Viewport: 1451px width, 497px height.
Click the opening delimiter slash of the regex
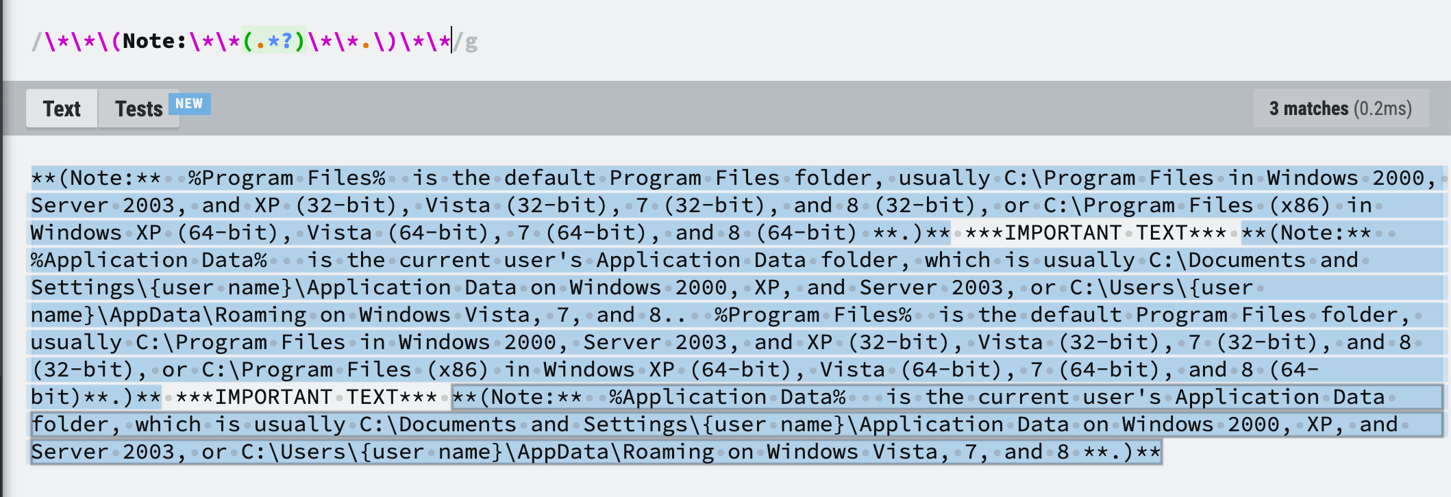[36, 41]
